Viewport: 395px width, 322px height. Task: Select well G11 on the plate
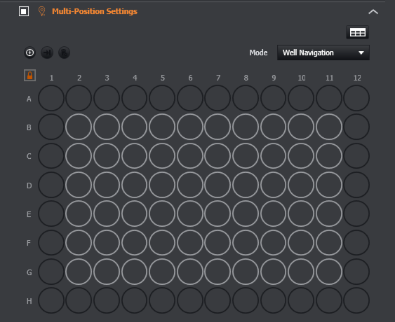coord(329,272)
